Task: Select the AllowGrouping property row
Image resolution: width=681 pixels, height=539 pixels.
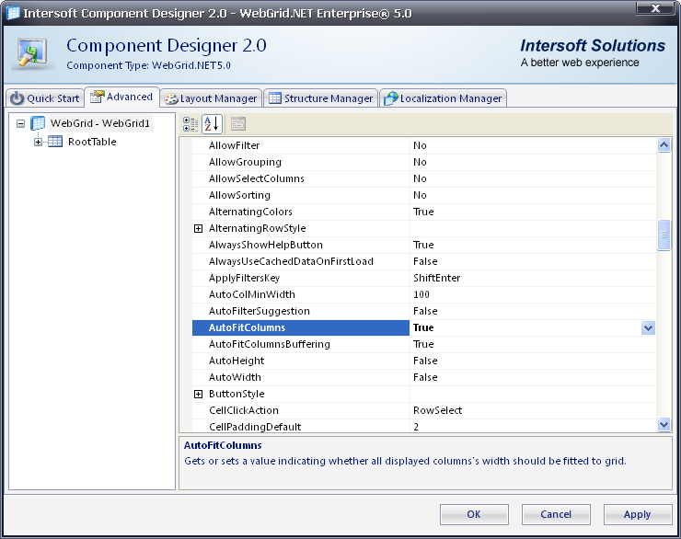Action: tap(424, 162)
